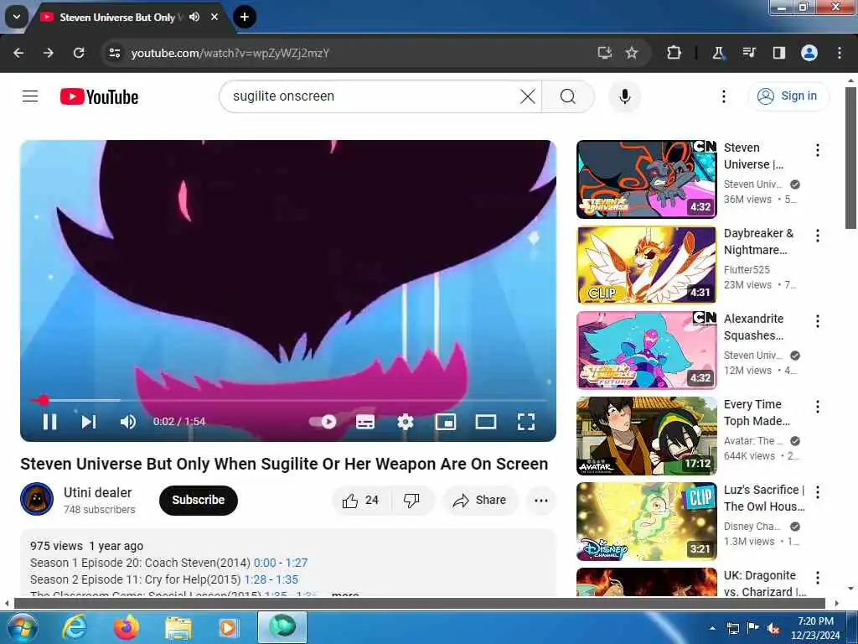Mute tab via speaker icon on tab

(x=194, y=17)
